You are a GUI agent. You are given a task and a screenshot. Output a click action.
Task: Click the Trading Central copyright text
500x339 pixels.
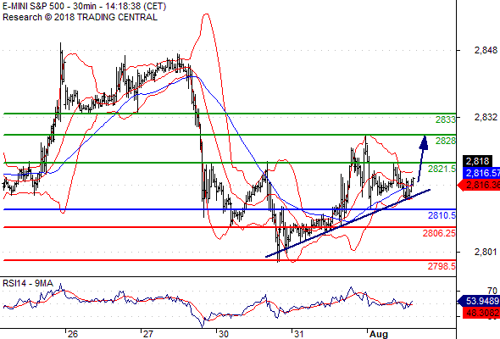coord(80,17)
